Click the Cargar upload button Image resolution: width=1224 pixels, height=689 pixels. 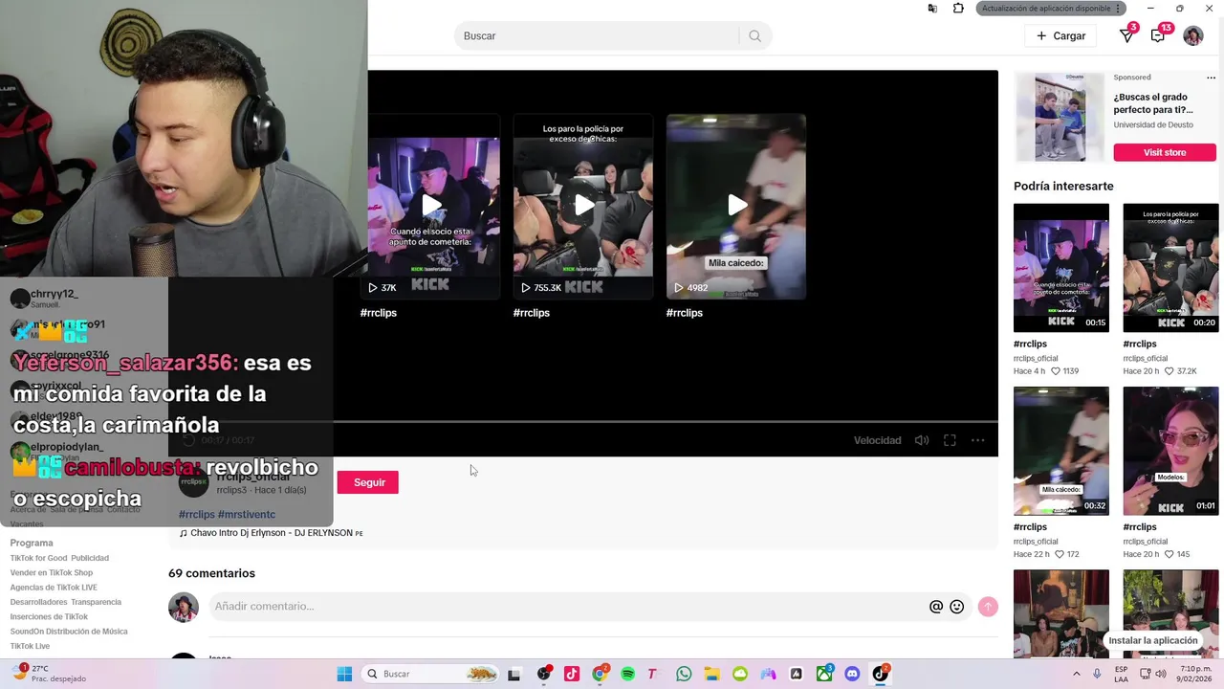pyautogui.click(x=1061, y=35)
